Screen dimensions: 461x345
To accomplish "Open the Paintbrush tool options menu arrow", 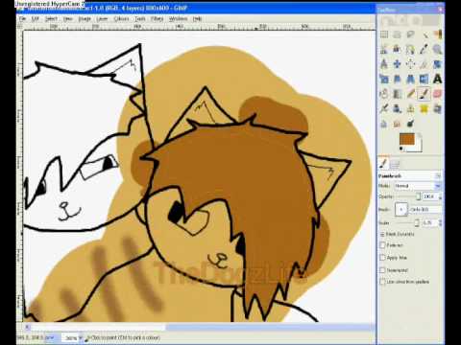I will (x=438, y=175).
